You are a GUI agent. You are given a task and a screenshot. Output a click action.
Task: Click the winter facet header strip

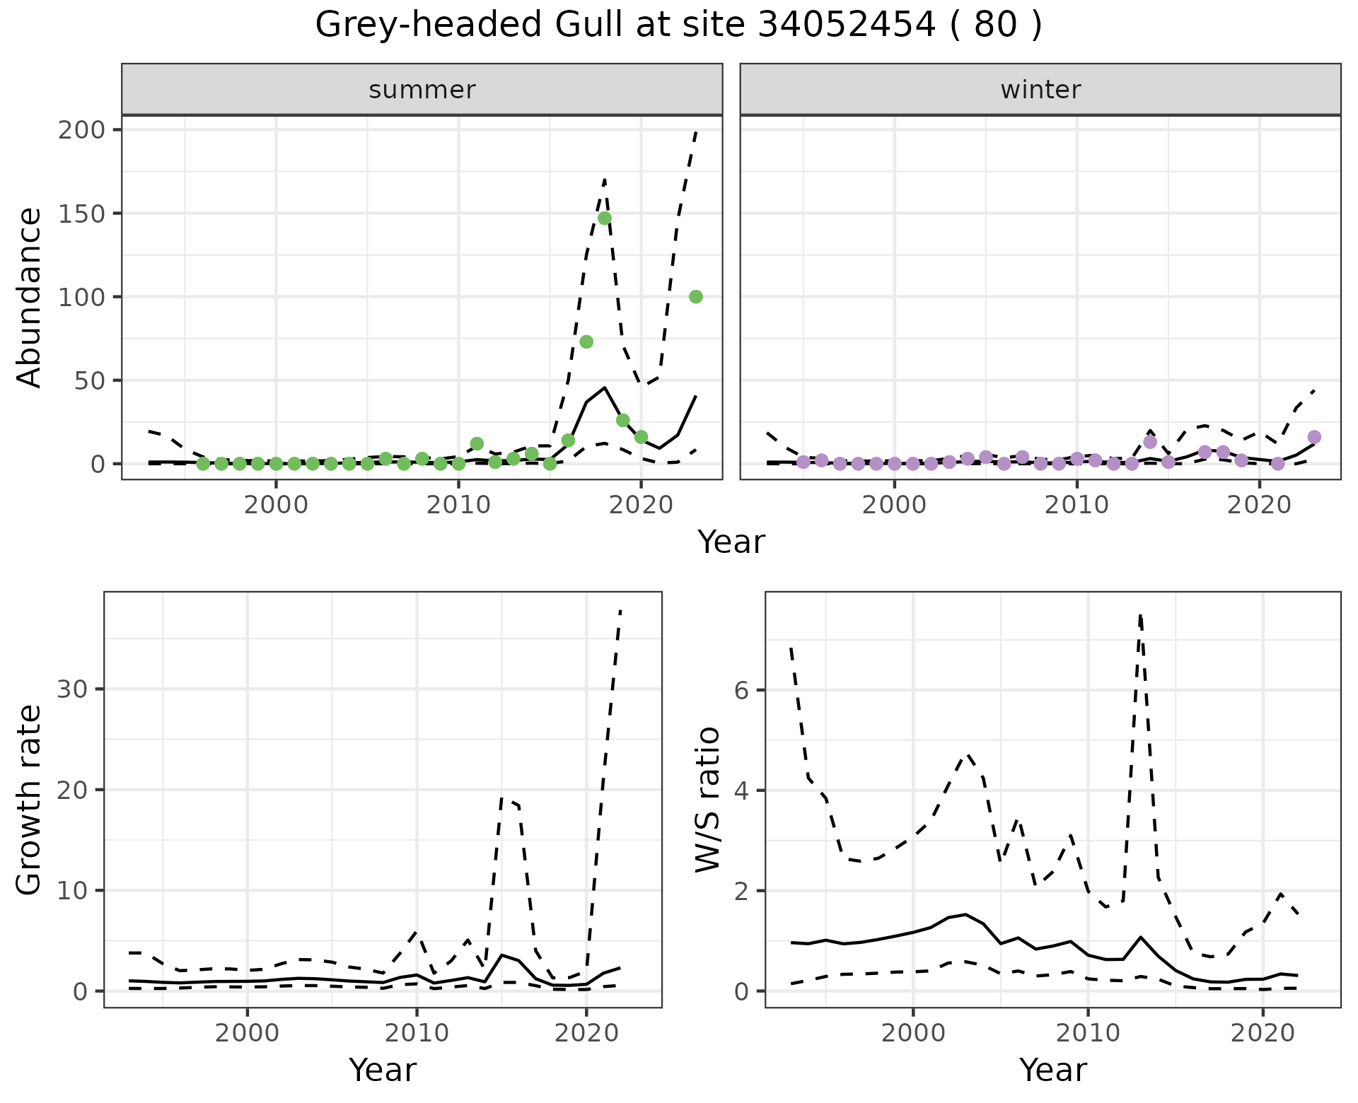tap(1040, 90)
